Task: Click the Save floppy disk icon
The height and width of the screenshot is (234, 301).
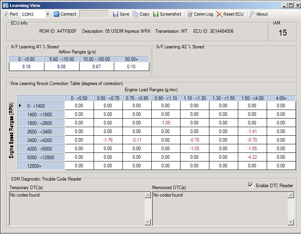Action: point(115,14)
